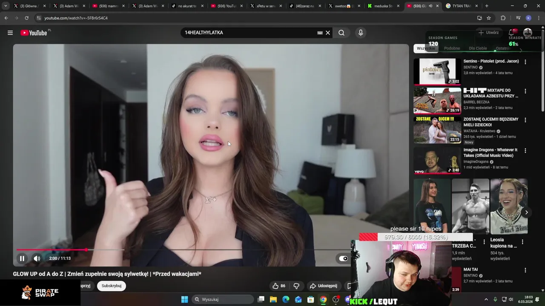Open HIT Mixtape video thumbnail
Screen dimensions: 545x306
[437, 101]
